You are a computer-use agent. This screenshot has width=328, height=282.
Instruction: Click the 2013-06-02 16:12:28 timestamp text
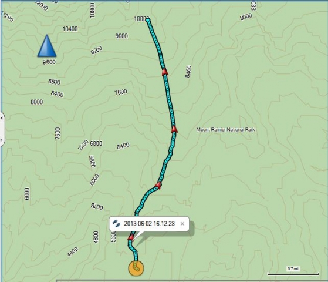pyautogui.click(x=149, y=224)
